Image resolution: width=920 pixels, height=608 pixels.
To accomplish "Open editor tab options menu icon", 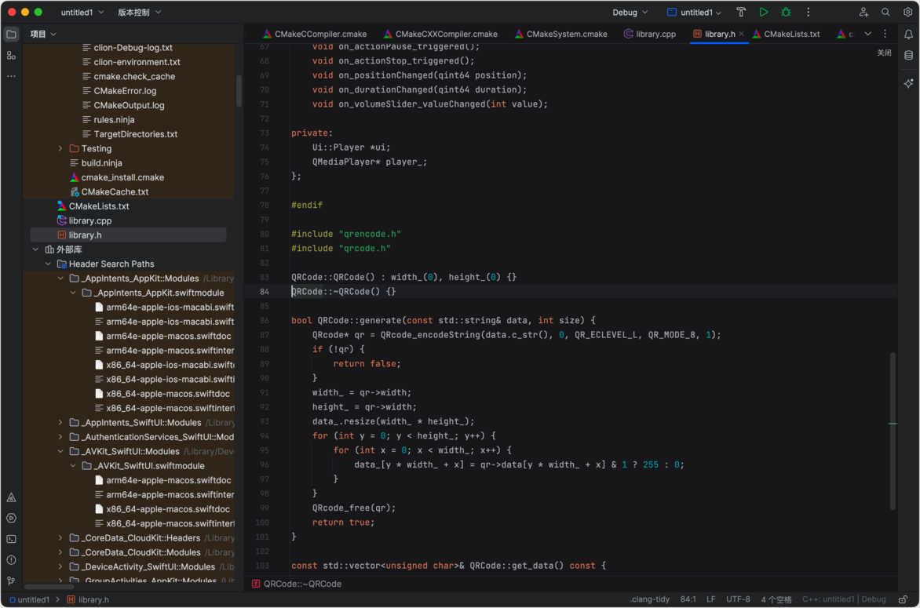I will pos(885,34).
